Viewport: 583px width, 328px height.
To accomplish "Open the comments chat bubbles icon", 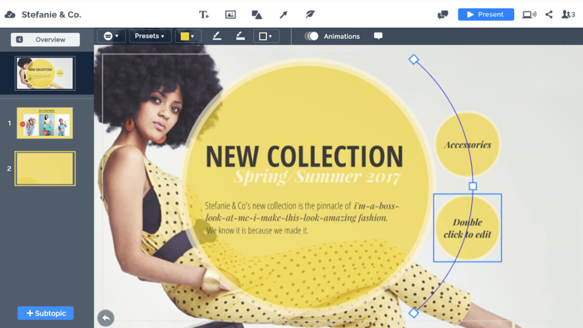I will [443, 15].
